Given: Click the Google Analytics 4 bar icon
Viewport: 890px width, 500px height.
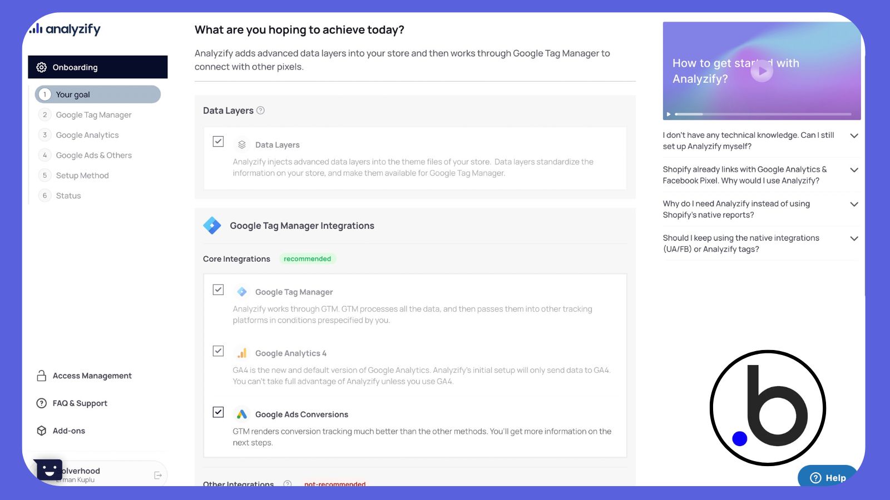Looking at the screenshot, I should (242, 353).
